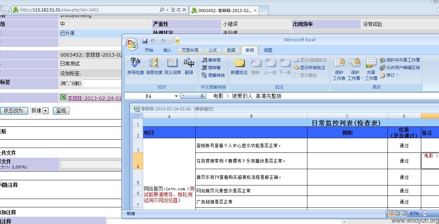Click the zoom out minus button
The image size is (439, 224).
(425, 214)
